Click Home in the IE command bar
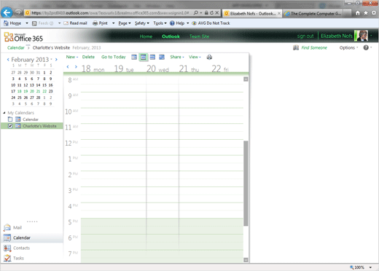The image size is (379, 271). click(x=12, y=23)
